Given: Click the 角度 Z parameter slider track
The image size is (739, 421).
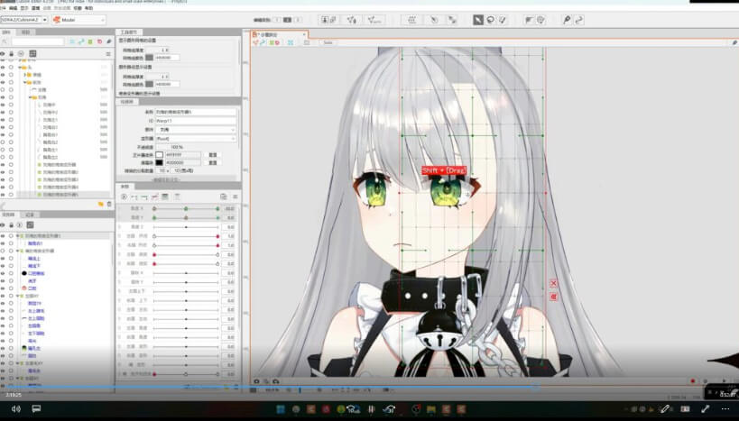Looking at the screenshot, I should click(x=186, y=227).
